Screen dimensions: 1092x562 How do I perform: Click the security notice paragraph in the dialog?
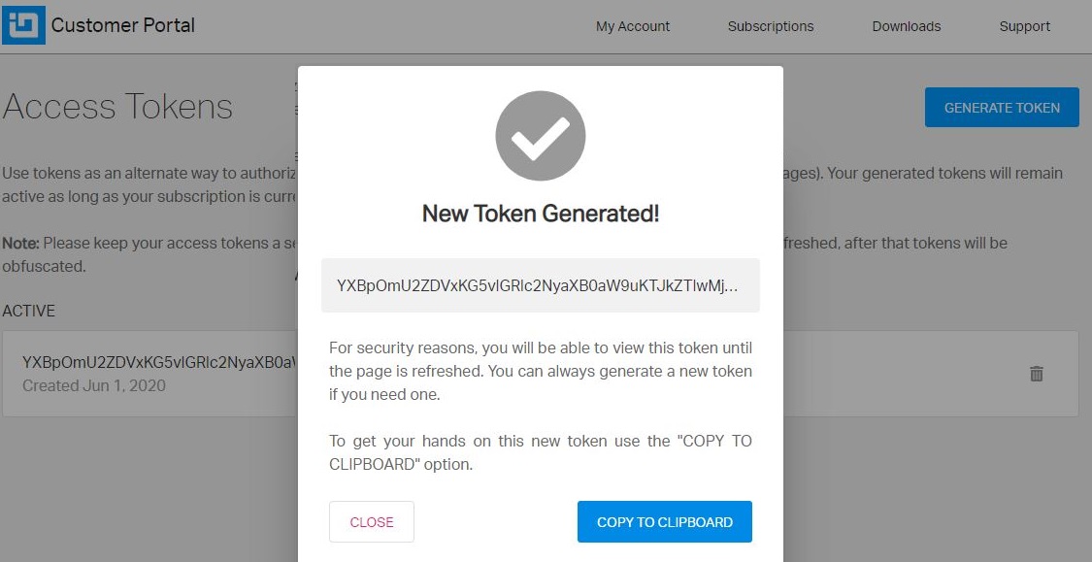coord(540,371)
